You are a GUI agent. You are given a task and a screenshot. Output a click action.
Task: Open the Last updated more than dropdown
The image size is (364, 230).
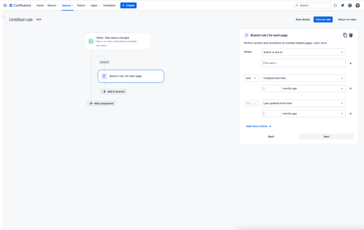[304, 103]
